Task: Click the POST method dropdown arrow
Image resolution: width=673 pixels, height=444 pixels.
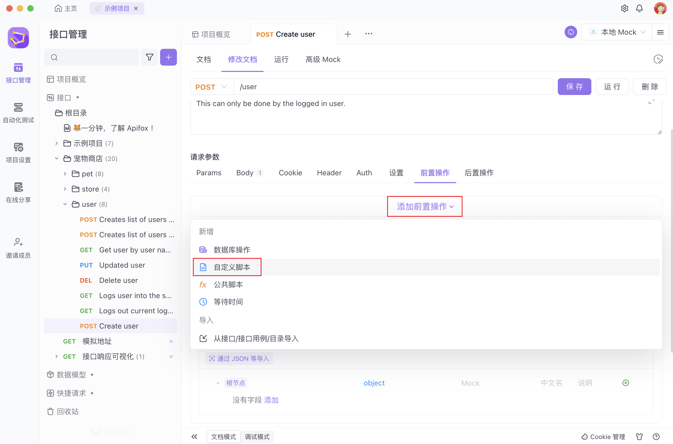Action: [224, 87]
